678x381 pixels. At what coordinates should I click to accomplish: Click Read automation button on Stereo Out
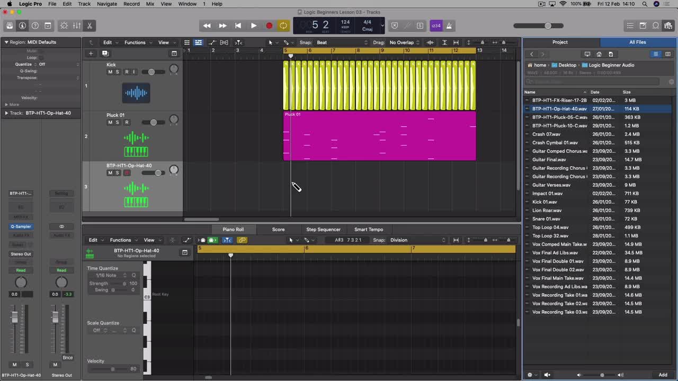point(61,270)
